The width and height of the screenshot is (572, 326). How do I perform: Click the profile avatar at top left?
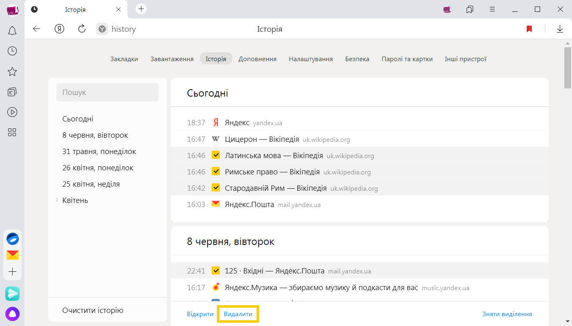(13, 10)
